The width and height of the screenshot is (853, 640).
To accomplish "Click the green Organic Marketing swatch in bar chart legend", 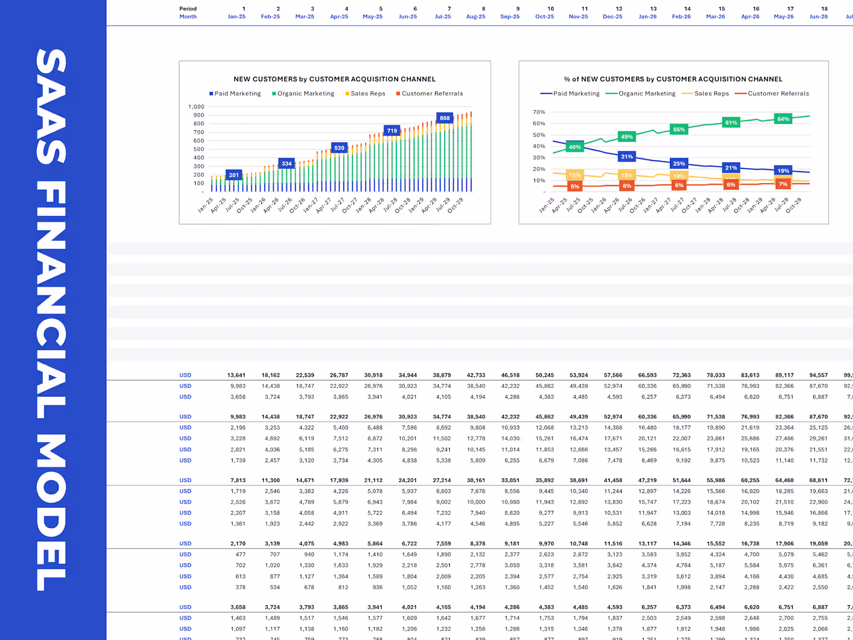I will click(274, 94).
